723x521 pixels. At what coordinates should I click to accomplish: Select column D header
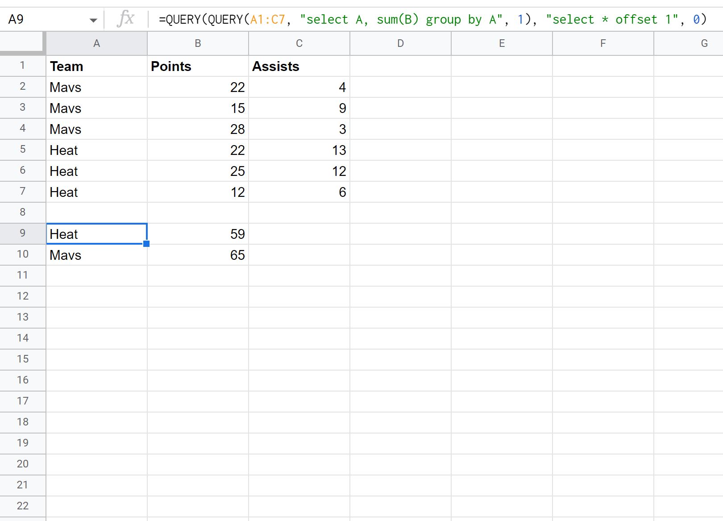(400, 43)
